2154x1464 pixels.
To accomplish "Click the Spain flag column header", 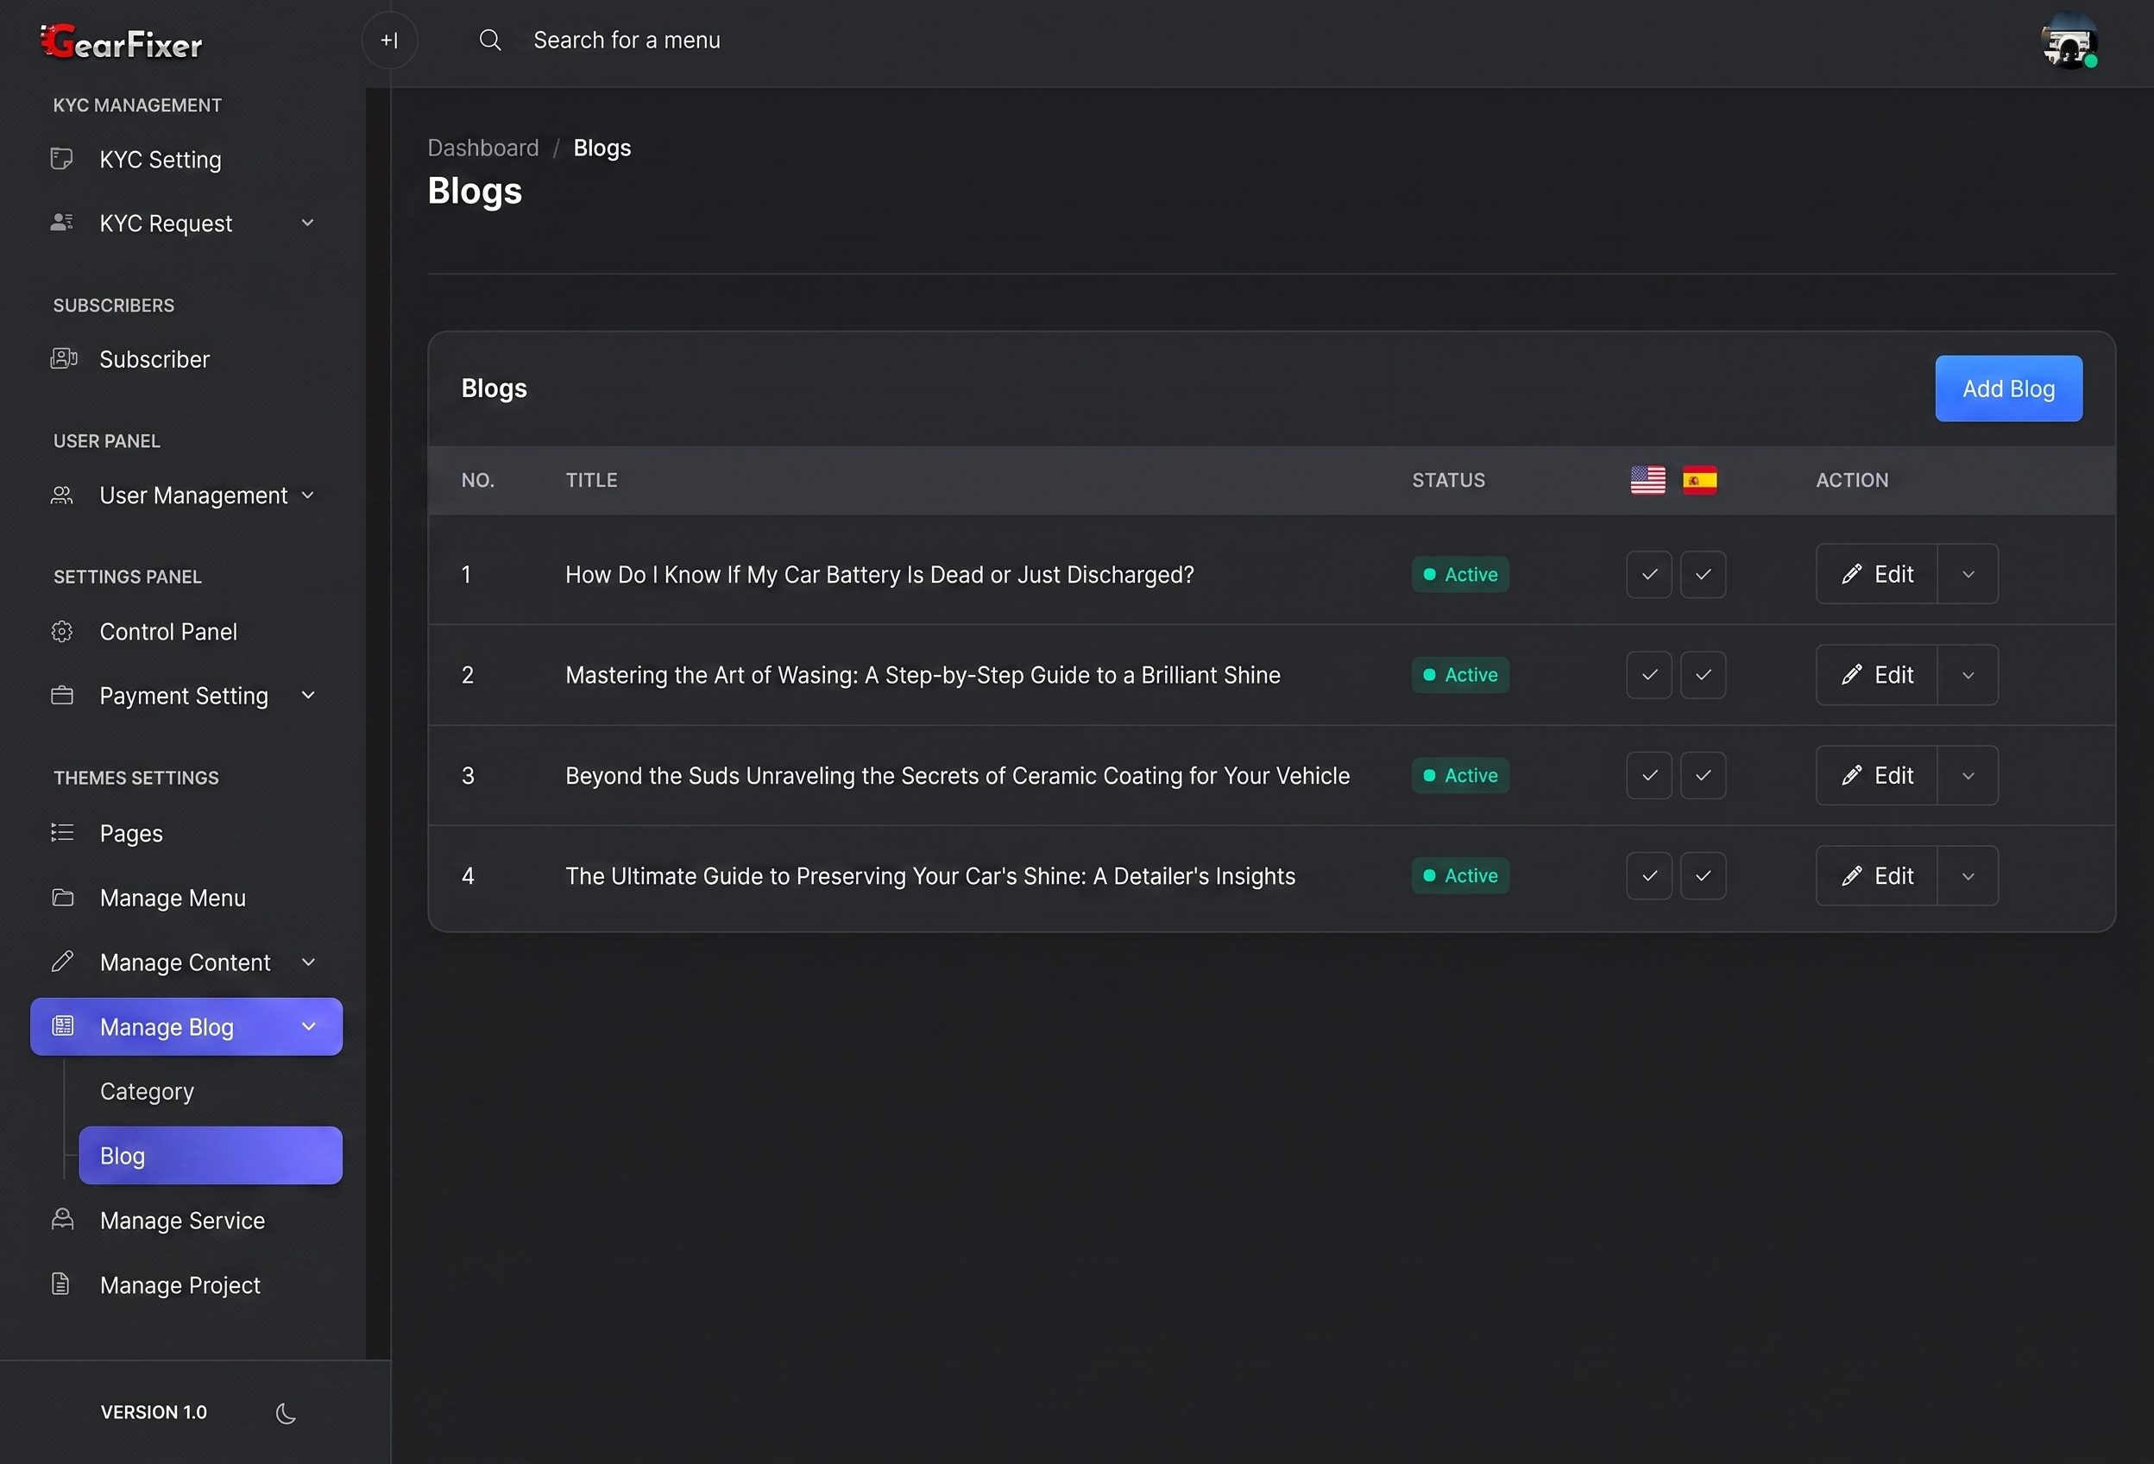I will (x=1700, y=480).
